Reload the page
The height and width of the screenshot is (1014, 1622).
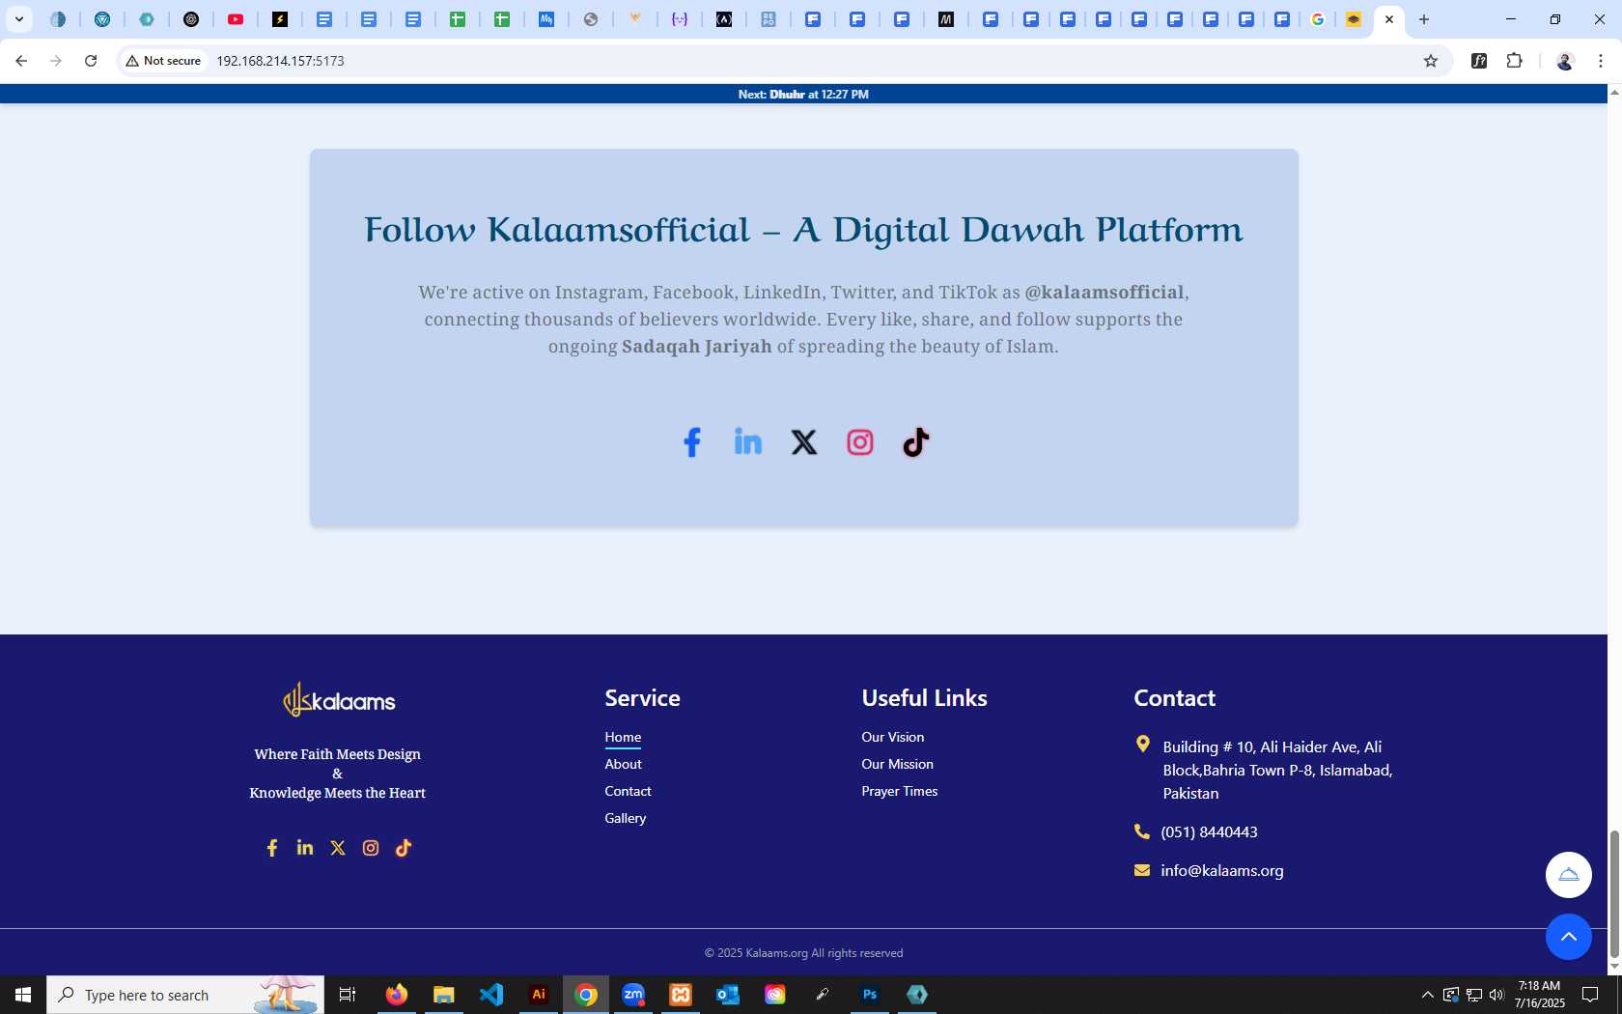[91, 61]
